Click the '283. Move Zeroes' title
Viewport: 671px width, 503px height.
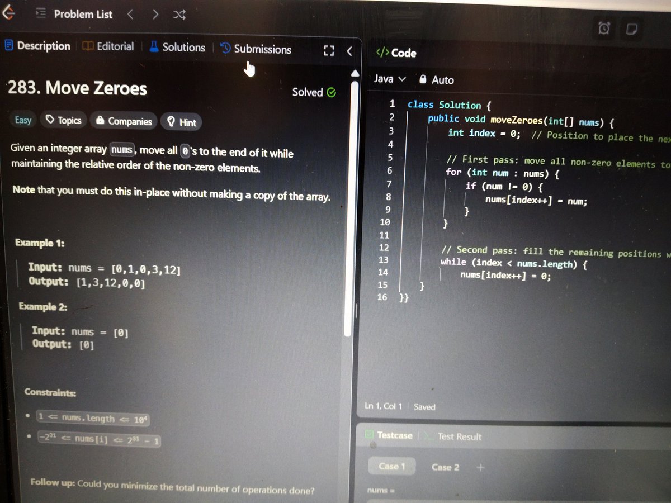[77, 88]
